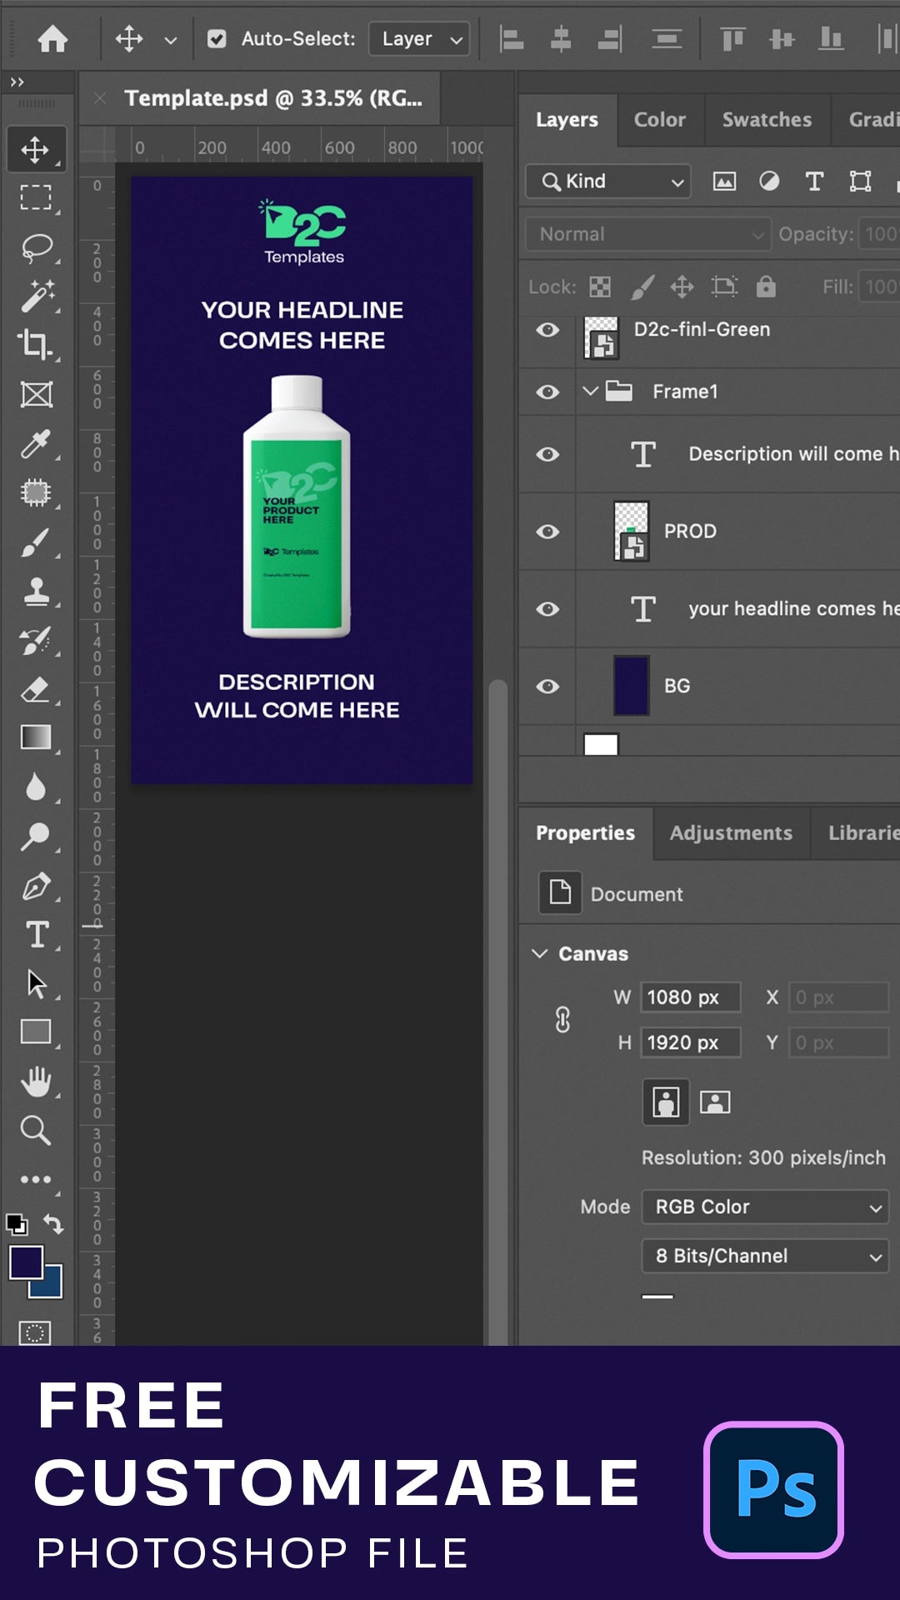Select the Pen tool
The width and height of the screenshot is (900, 1600).
(36, 886)
